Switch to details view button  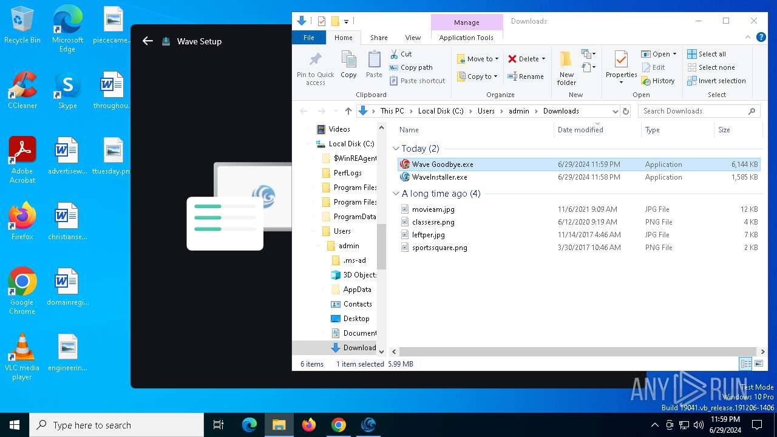pyautogui.click(x=745, y=364)
